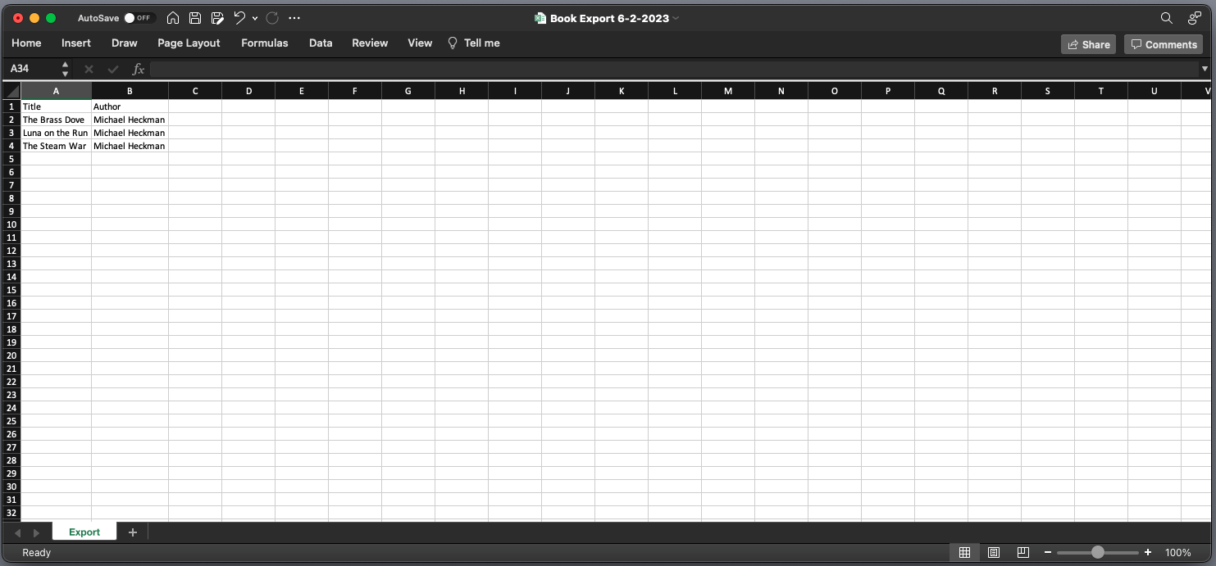Select the Export sheet tab
This screenshot has width=1216, height=566.
coord(84,532)
